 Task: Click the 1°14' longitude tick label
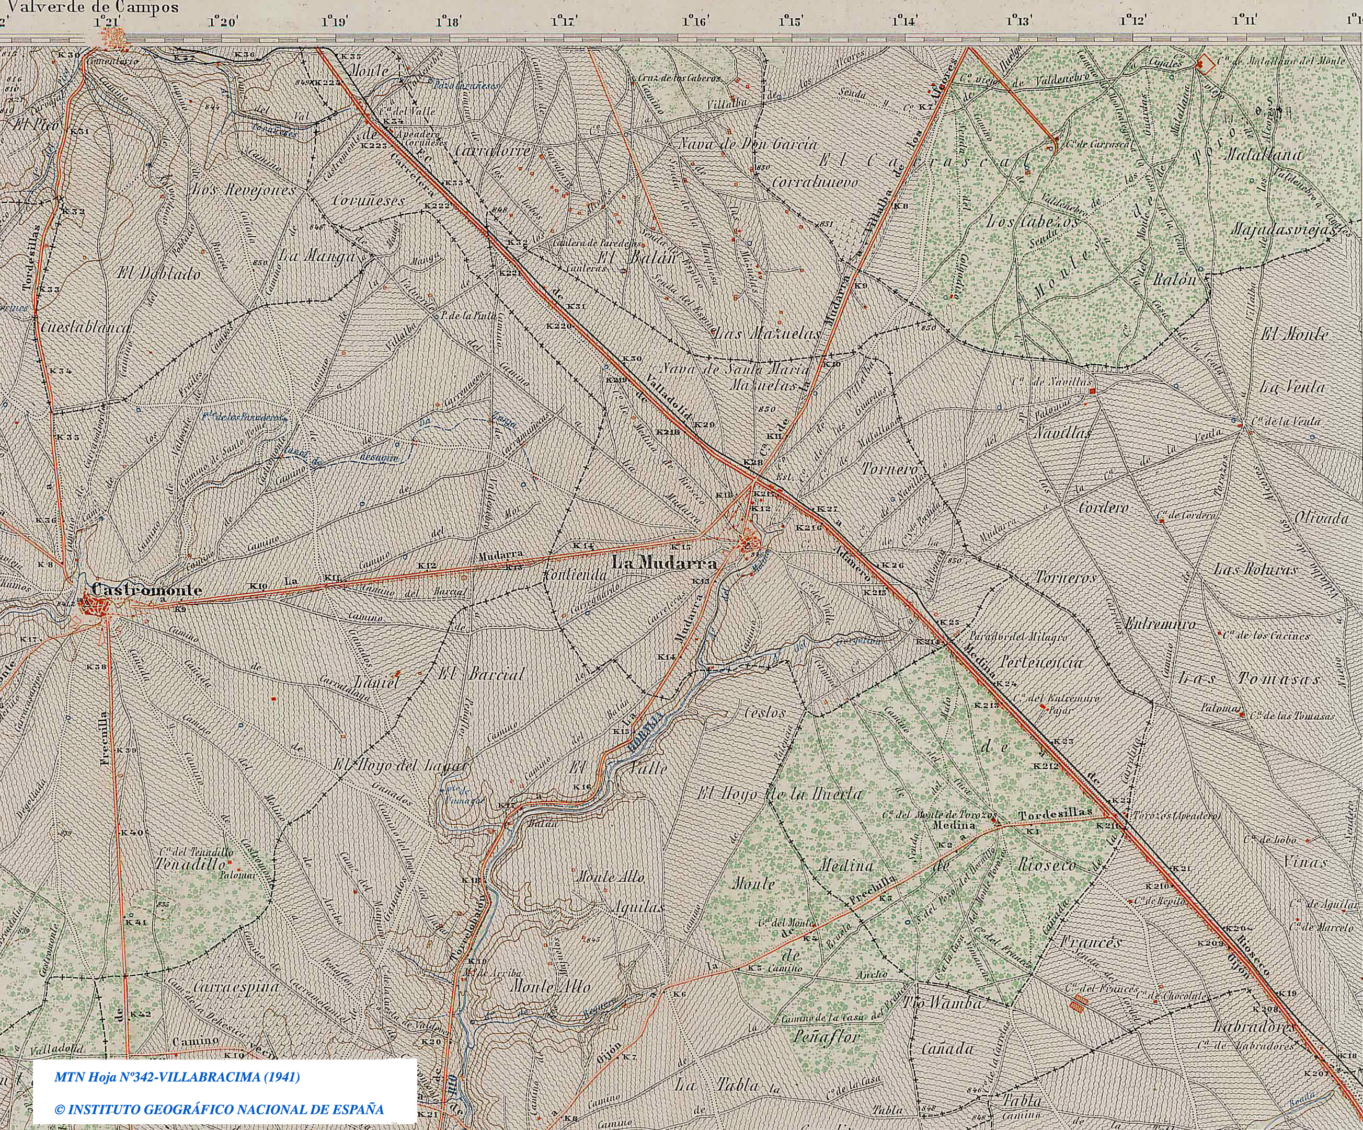(904, 21)
